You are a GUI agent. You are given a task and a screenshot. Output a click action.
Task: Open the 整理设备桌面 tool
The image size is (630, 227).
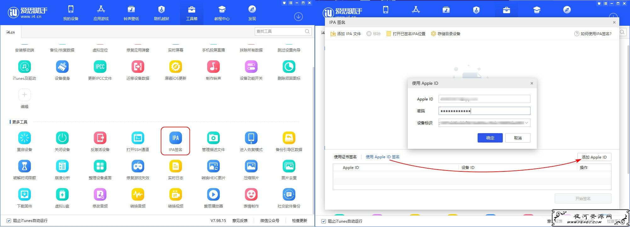coord(100,166)
